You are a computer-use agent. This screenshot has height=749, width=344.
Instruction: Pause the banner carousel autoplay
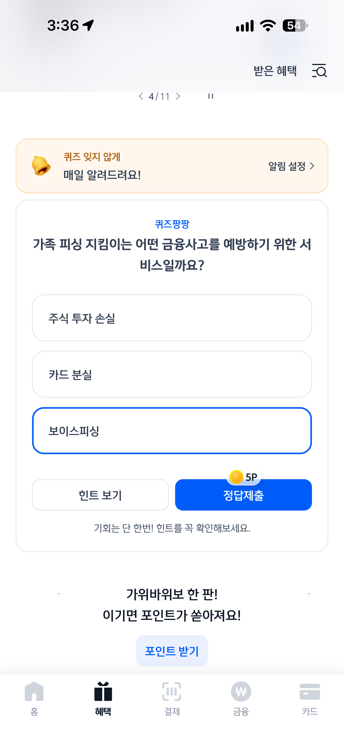(x=211, y=96)
